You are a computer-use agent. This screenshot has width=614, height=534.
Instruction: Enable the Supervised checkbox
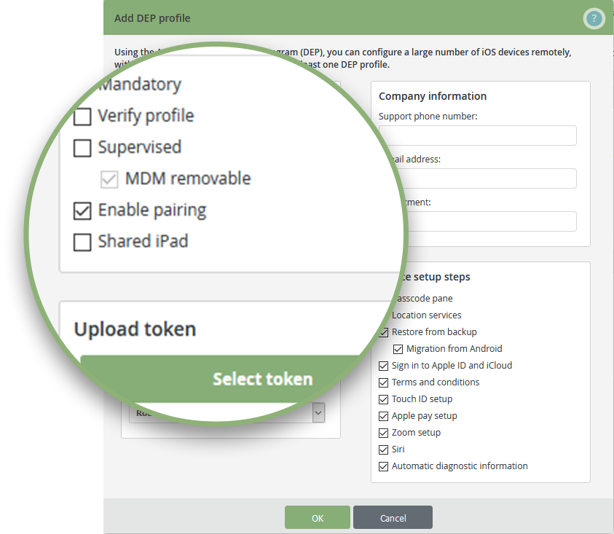click(82, 148)
